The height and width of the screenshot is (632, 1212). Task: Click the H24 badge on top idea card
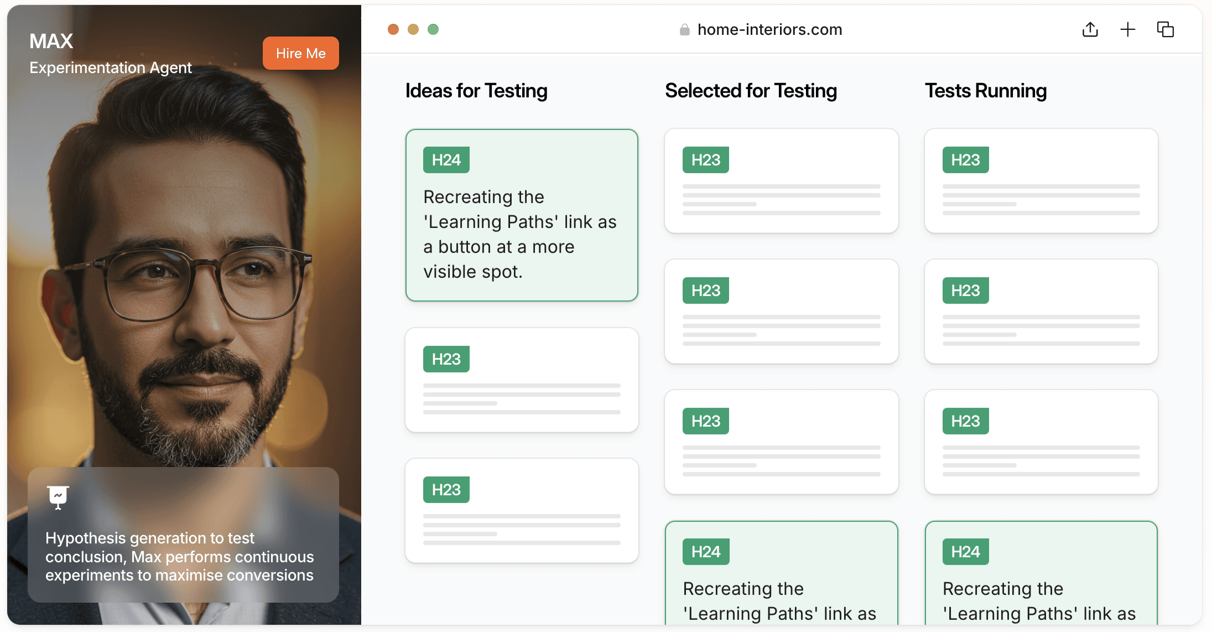coord(446,160)
